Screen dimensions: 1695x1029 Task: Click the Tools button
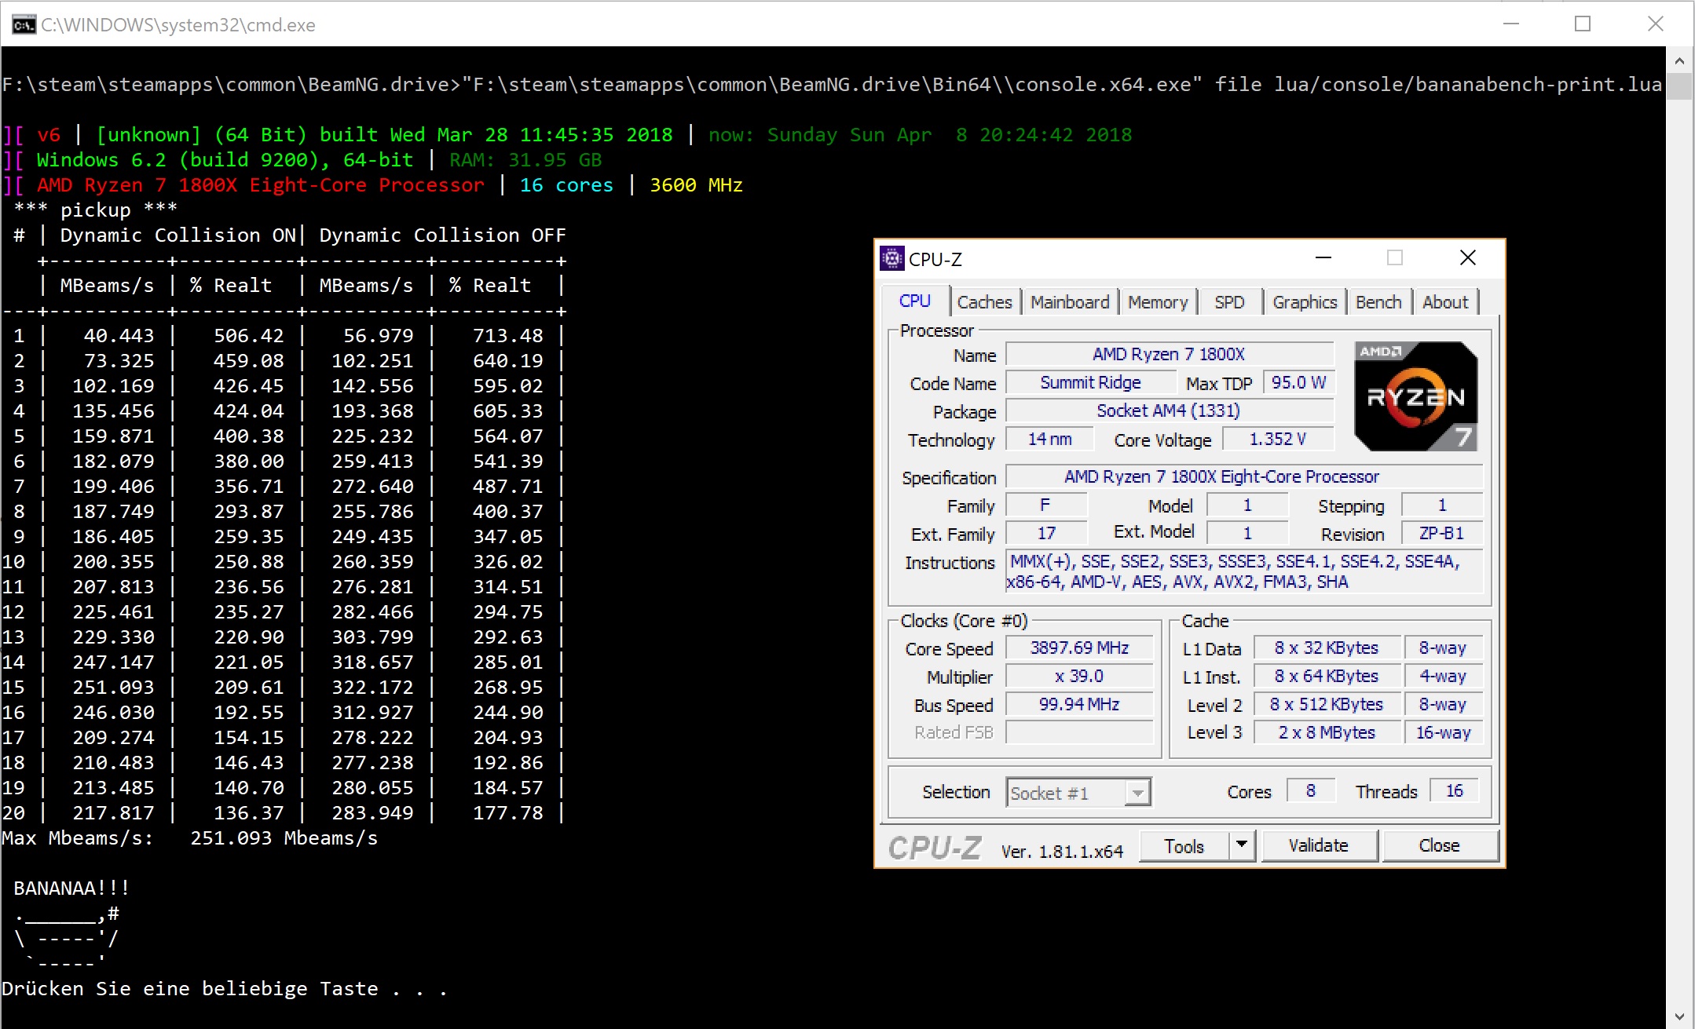click(x=1184, y=846)
